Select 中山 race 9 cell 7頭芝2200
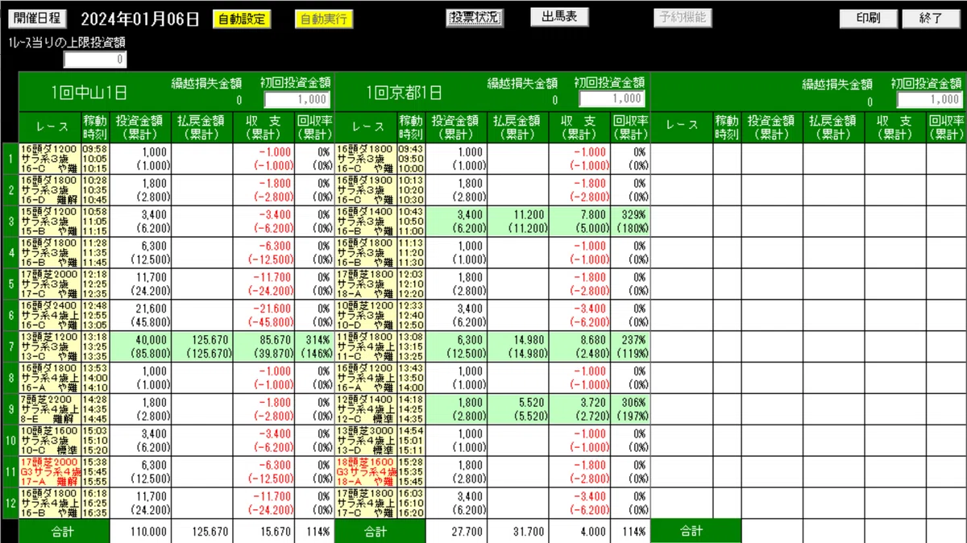 (49, 408)
